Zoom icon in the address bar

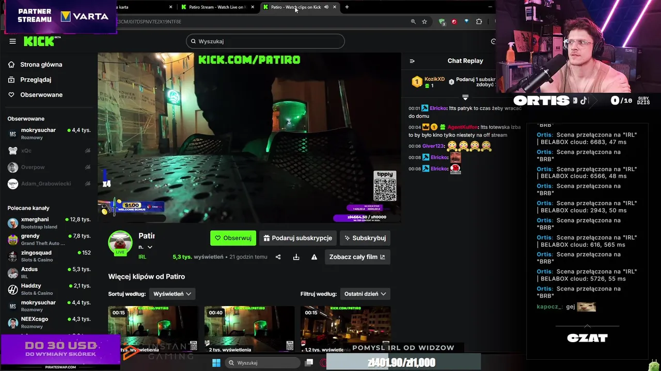click(x=413, y=22)
